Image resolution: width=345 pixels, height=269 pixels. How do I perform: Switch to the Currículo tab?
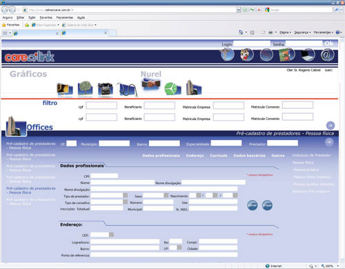coord(219,156)
